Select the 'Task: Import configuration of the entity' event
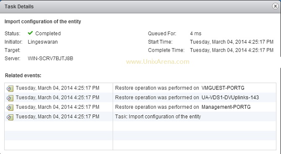This screenshot has height=154, width=281. 158,117
